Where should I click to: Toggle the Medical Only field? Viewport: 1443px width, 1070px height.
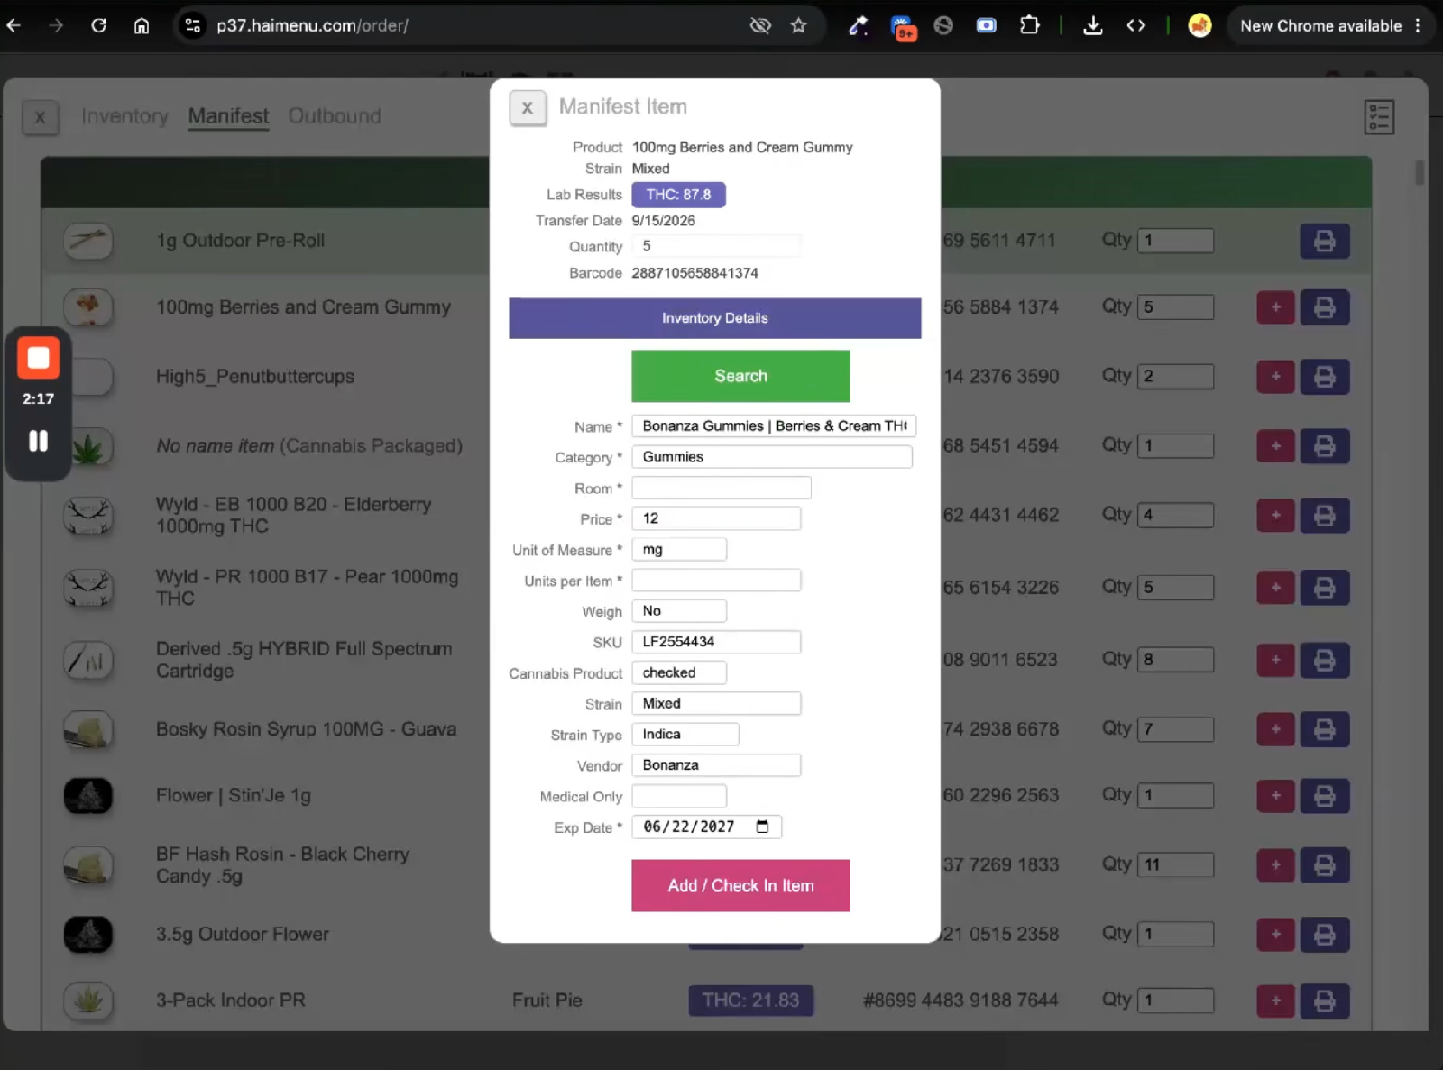(x=679, y=796)
